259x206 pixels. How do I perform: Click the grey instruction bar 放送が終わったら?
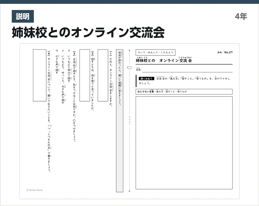[119, 121]
